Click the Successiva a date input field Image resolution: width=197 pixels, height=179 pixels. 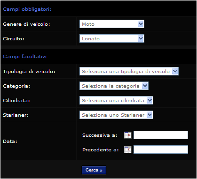(161, 135)
